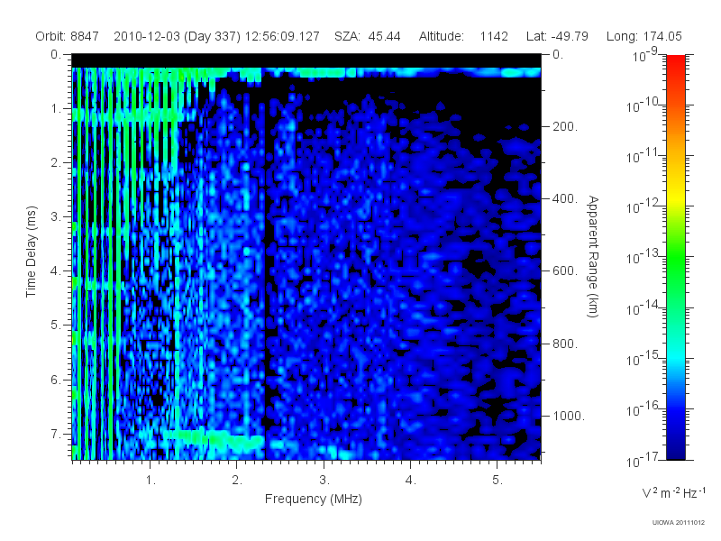Click the 'Orbit: 8847' header text
Screen dimensions: 721x541
click(x=67, y=36)
